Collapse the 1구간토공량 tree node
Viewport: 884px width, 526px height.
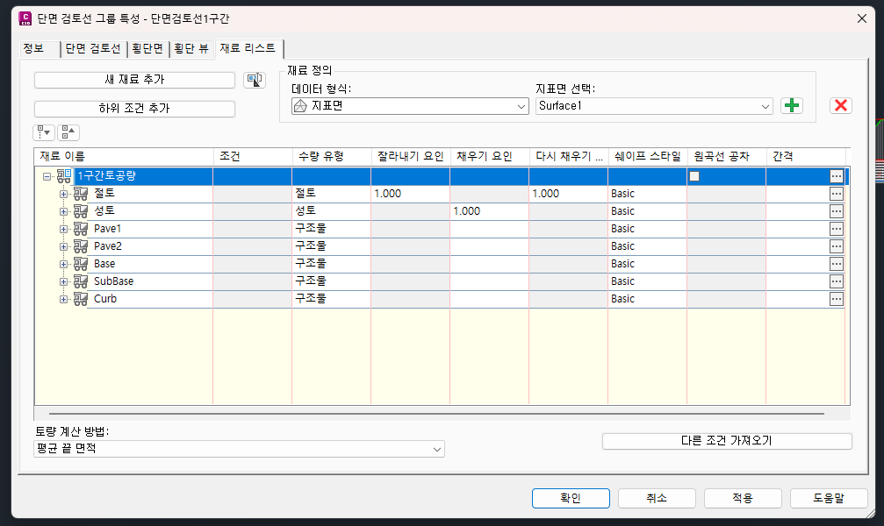pos(47,176)
